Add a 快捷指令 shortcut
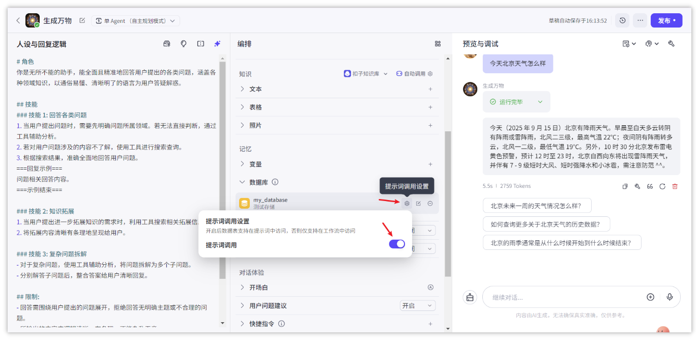The height and width of the screenshot is (340, 699). [x=430, y=324]
